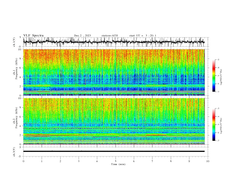234x181 pixels.
Task: Click the ch.2 'Frequency (kHz)' axis label
Action: coord(17,118)
